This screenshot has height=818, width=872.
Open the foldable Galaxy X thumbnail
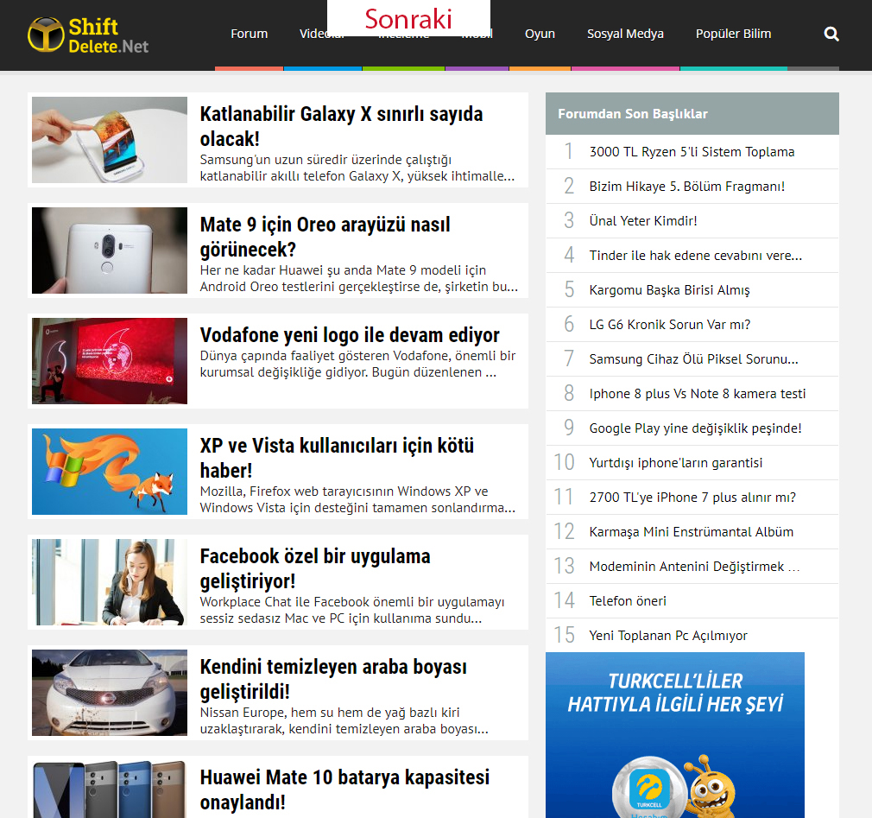(x=110, y=140)
